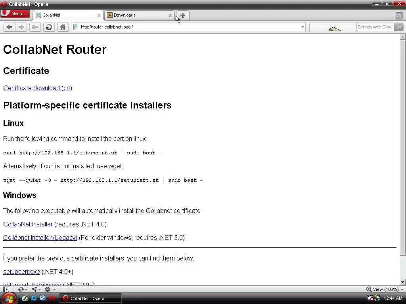Open the CollabNet Installer link
406x304 pixels.
(x=28, y=224)
